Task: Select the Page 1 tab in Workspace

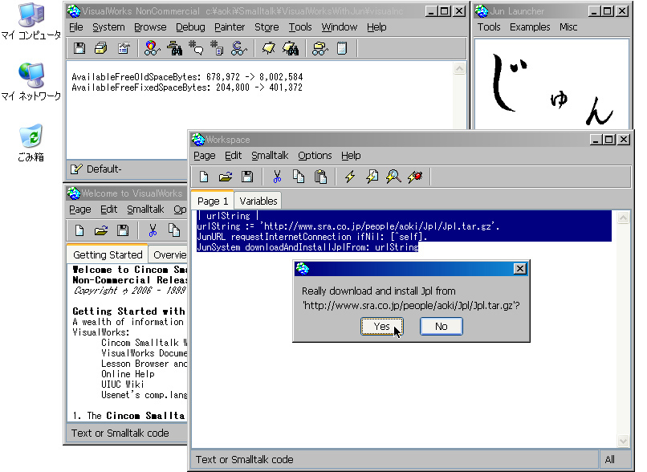Action: [213, 201]
